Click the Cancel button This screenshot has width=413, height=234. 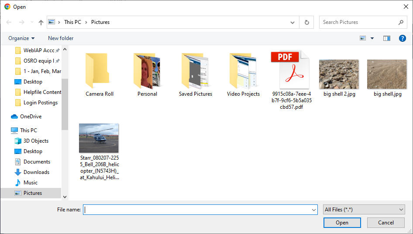[x=386, y=223]
